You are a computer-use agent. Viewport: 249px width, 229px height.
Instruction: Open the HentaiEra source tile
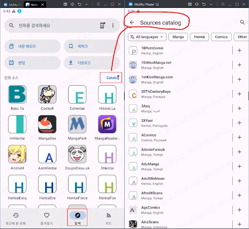(x=47, y=184)
